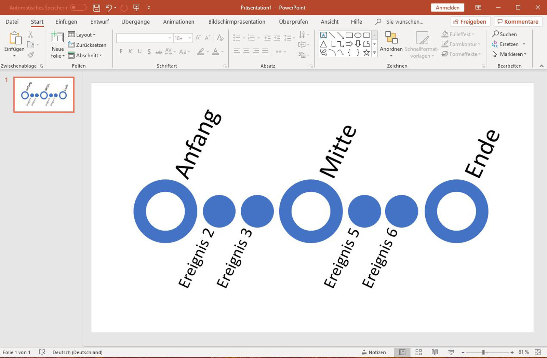This screenshot has height=358, width=547.
Task: Toggle text shadow S formatting
Action: tap(149, 52)
